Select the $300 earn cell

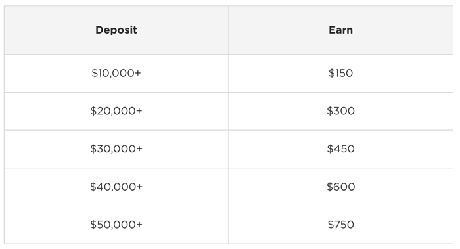coord(341,111)
